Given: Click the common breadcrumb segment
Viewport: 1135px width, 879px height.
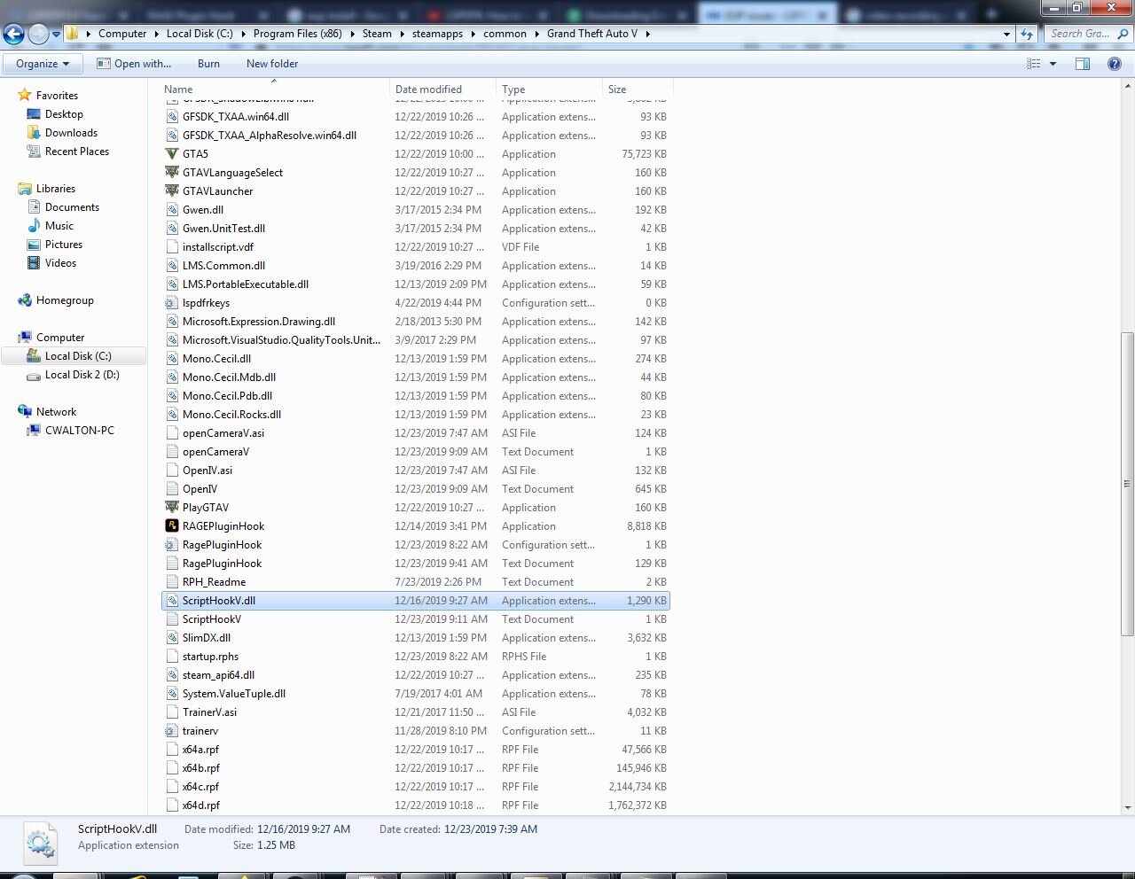Looking at the screenshot, I should 505,34.
